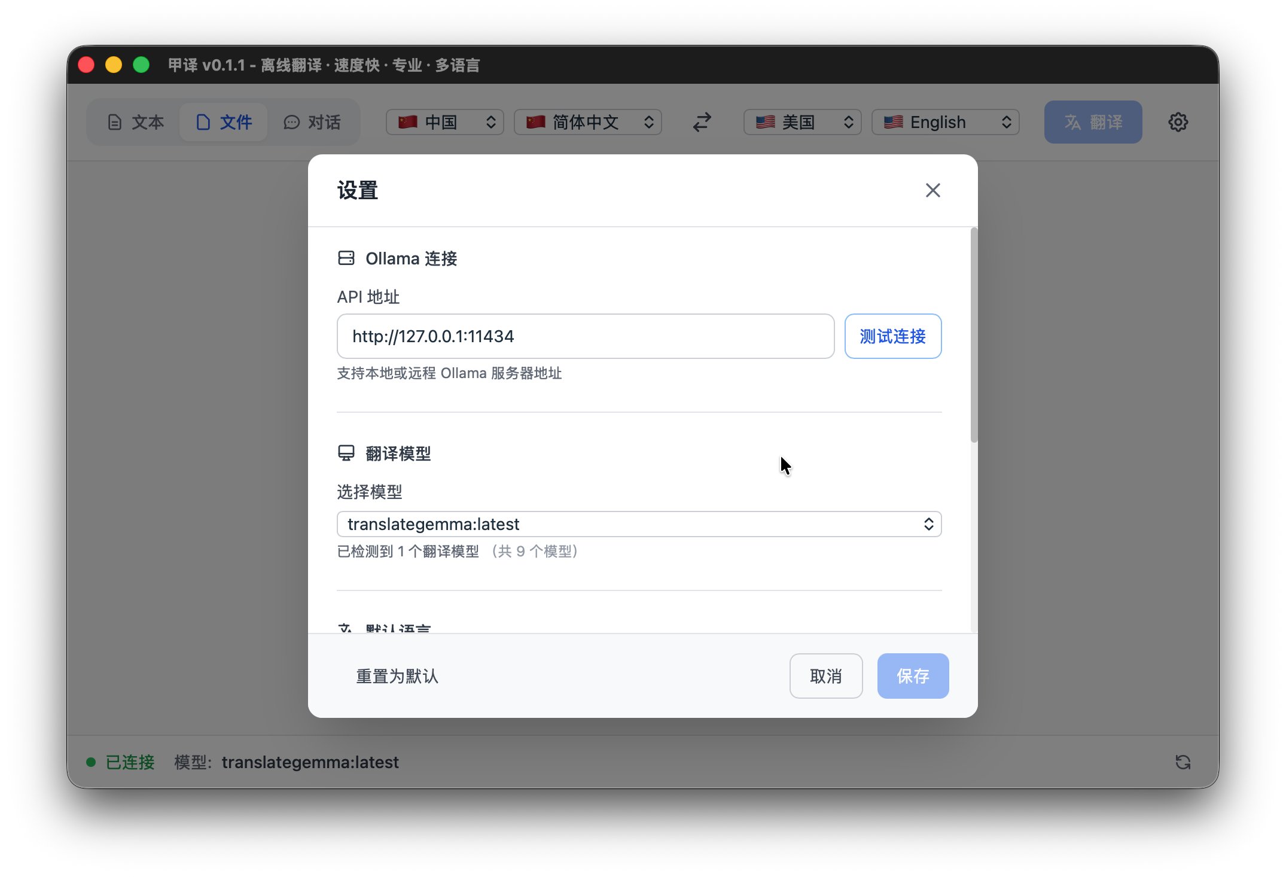Switch to the 文本 tab
Image resolution: width=1286 pixels, height=877 pixels.
click(136, 122)
